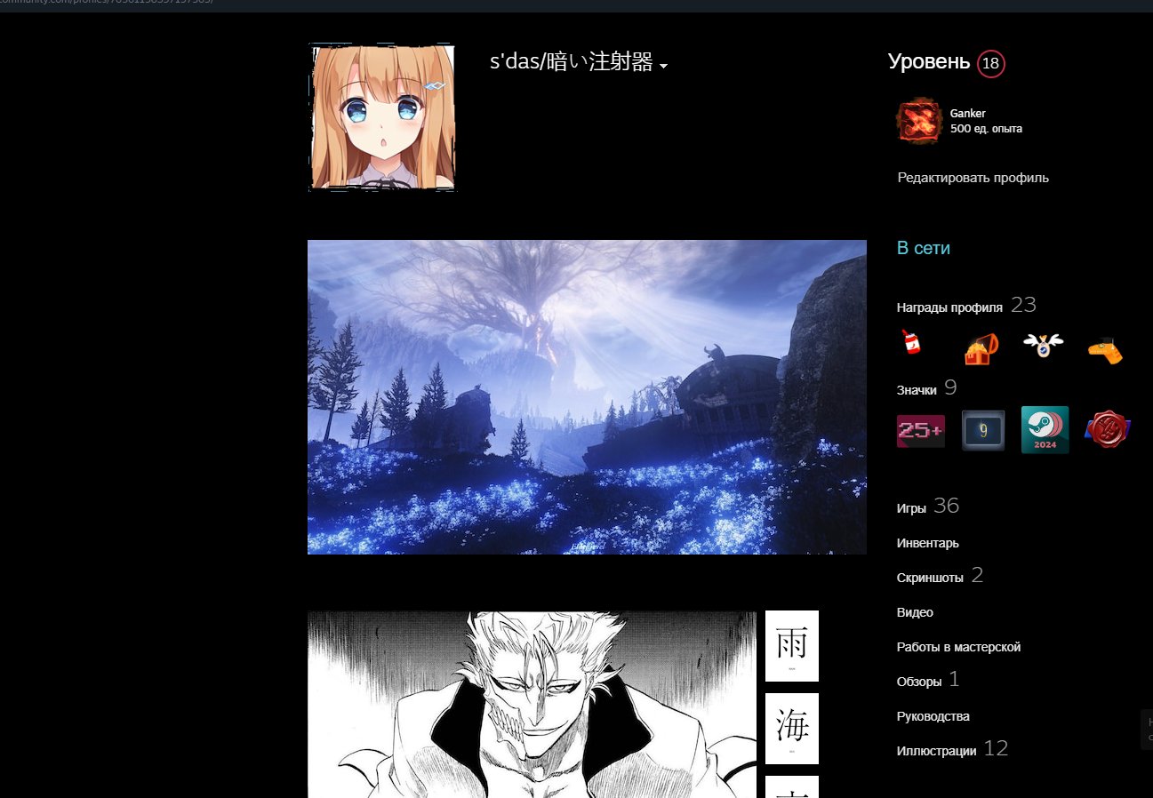This screenshot has width=1153, height=798.
Task: Open the Скриншоты screenshots link
Action: point(930,578)
